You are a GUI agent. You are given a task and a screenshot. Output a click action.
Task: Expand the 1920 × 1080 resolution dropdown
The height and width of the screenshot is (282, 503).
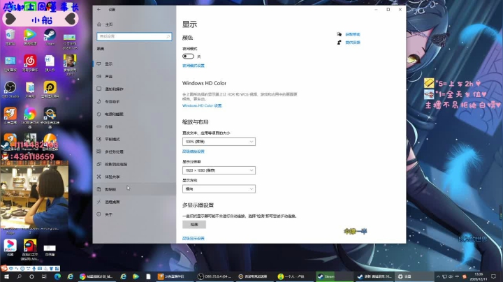pos(219,170)
